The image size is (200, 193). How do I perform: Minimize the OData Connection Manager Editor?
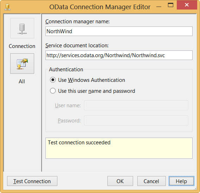[x=159, y=7]
